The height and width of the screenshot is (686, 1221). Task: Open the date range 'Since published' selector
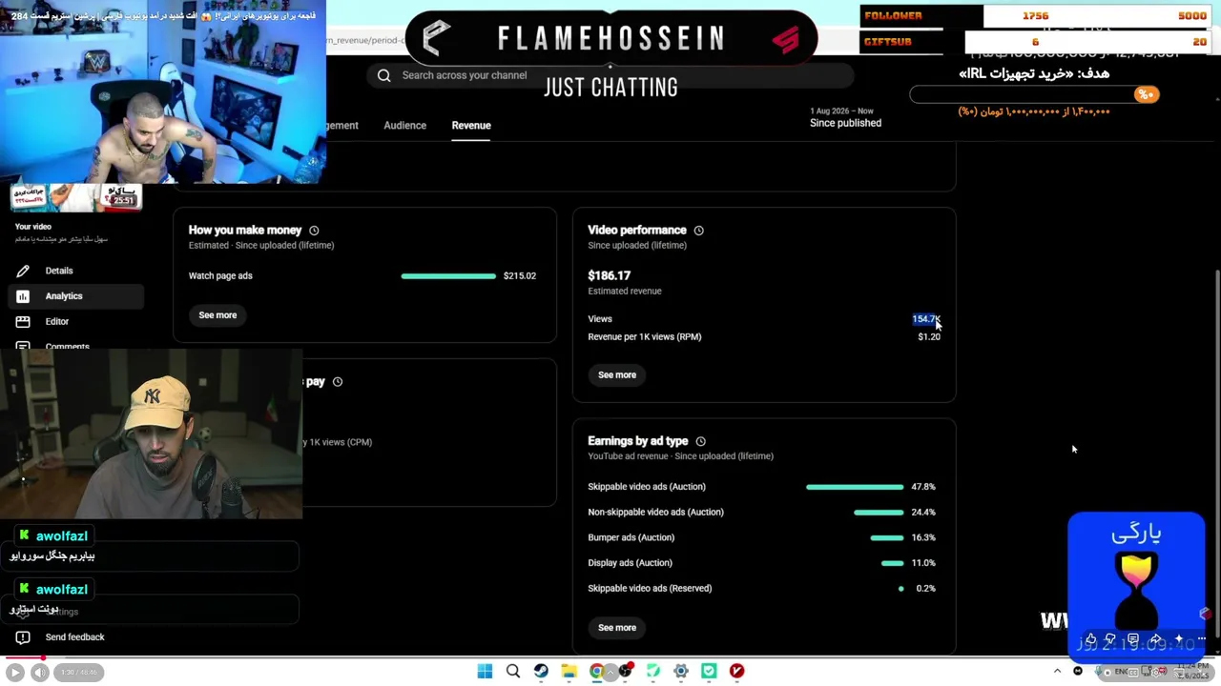[x=845, y=117]
